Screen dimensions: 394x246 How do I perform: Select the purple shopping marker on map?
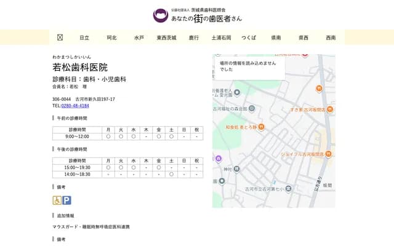tap(219, 159)
